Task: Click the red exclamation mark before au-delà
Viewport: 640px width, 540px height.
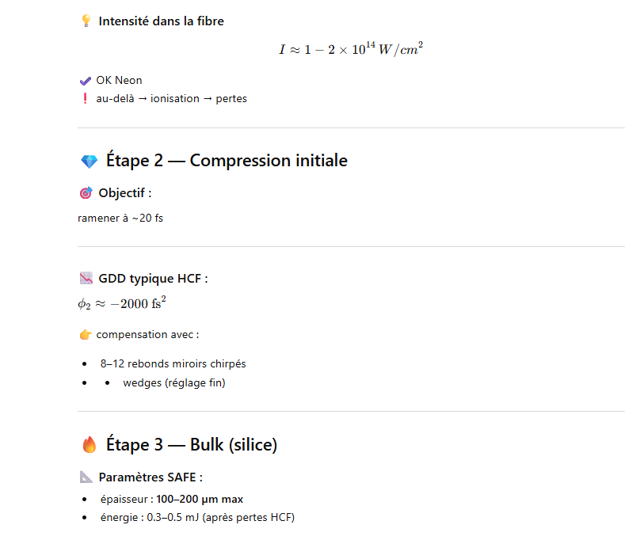Action: (x=86, y=99)
